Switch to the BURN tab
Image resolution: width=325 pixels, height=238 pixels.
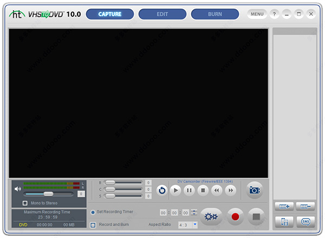click(x=214, y=14)
